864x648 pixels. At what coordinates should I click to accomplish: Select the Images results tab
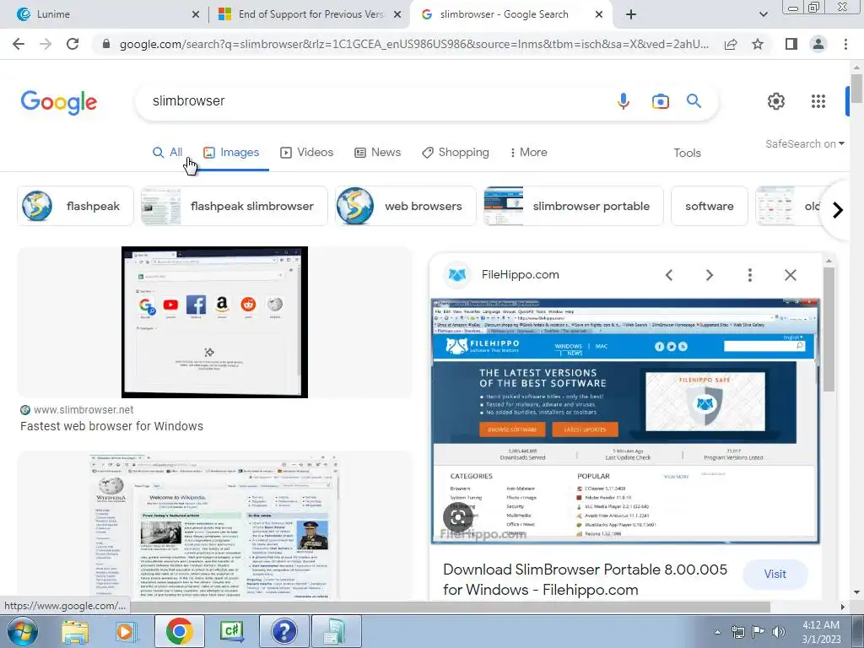[x=231, y=153]
